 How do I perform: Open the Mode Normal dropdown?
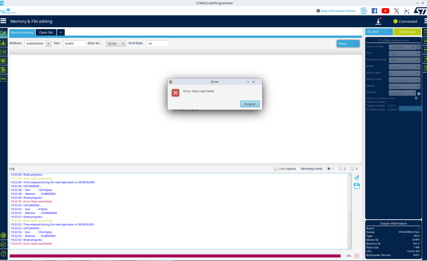(405, 67)
